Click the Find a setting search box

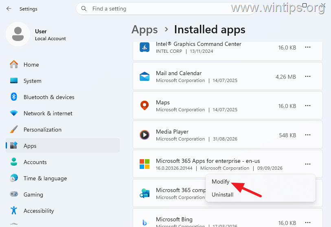166,9
